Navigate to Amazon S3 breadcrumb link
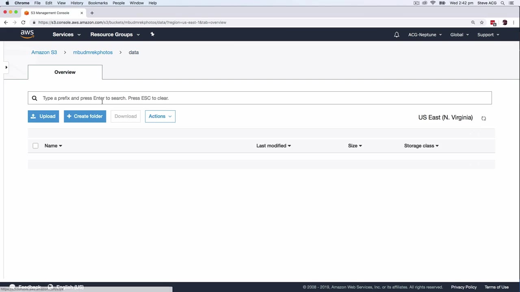The image size is (520, 292). (44, 52)
